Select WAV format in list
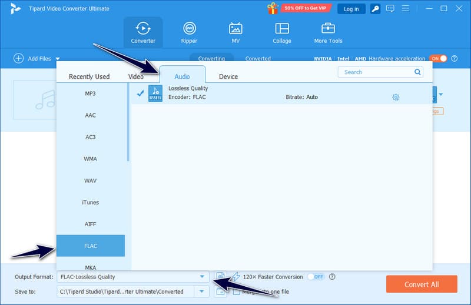 [91, 180]
